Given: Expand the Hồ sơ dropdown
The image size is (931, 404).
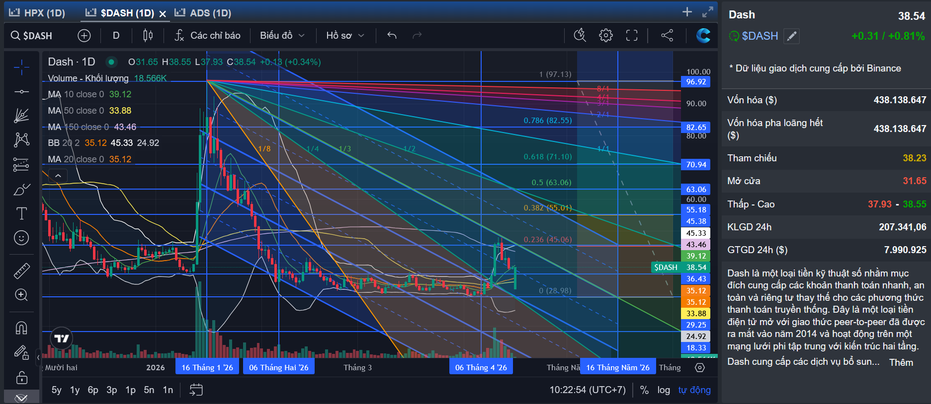Looking at the screenshot, I should (345, 35).
